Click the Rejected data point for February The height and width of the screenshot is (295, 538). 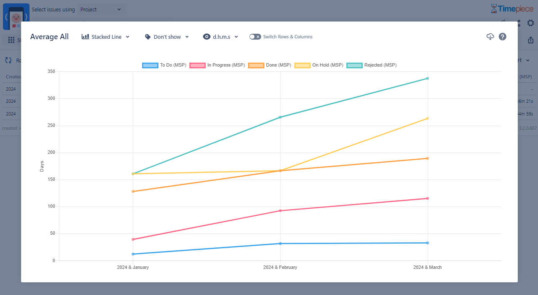(x=280, y=117)
